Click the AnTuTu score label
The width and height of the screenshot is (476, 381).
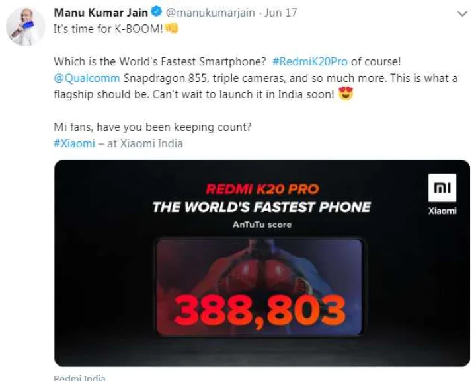[x=262, y=225]
